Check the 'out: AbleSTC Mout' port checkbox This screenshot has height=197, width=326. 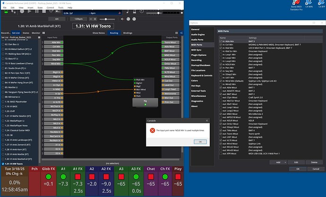[221, 91]
